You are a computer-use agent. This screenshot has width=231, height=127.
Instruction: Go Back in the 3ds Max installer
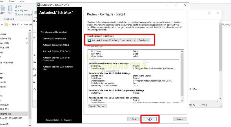(x=134, y=119)
